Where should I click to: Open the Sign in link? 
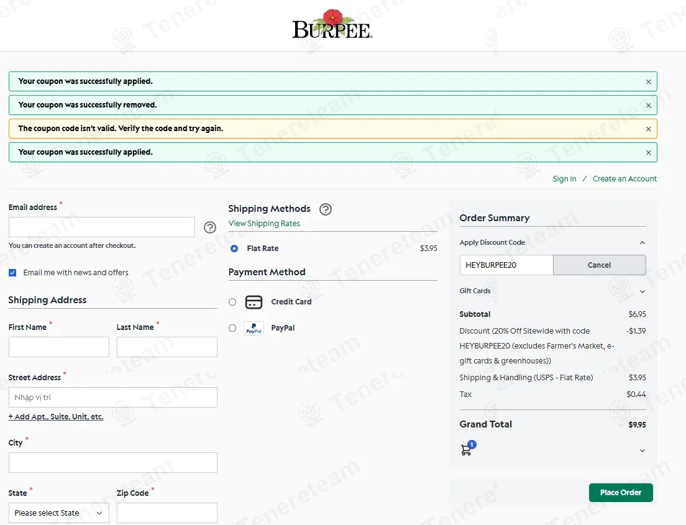click(564, 179)
